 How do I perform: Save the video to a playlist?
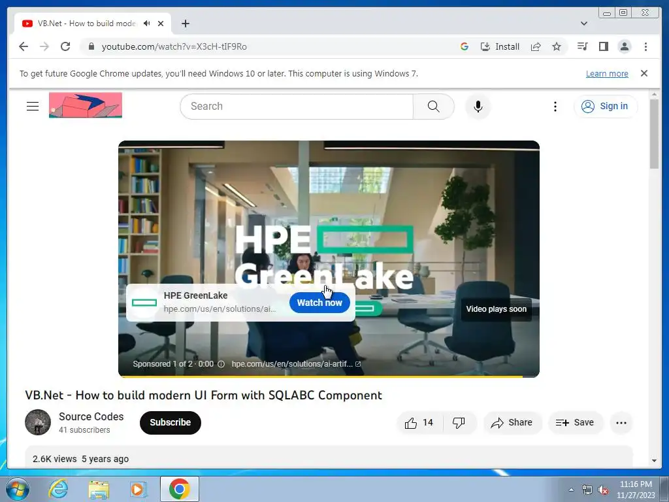[575, 423]
